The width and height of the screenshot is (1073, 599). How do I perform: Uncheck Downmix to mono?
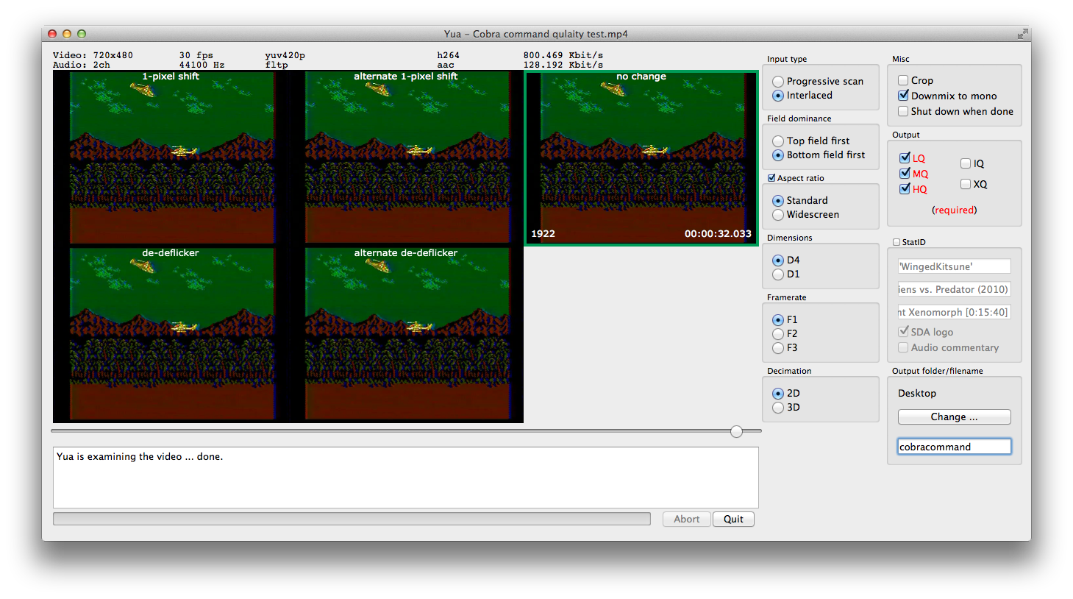click(903, 96)
